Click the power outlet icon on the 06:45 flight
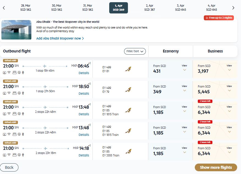The width and height of the screenshot is (241, 174). click(x=19, y=73)
